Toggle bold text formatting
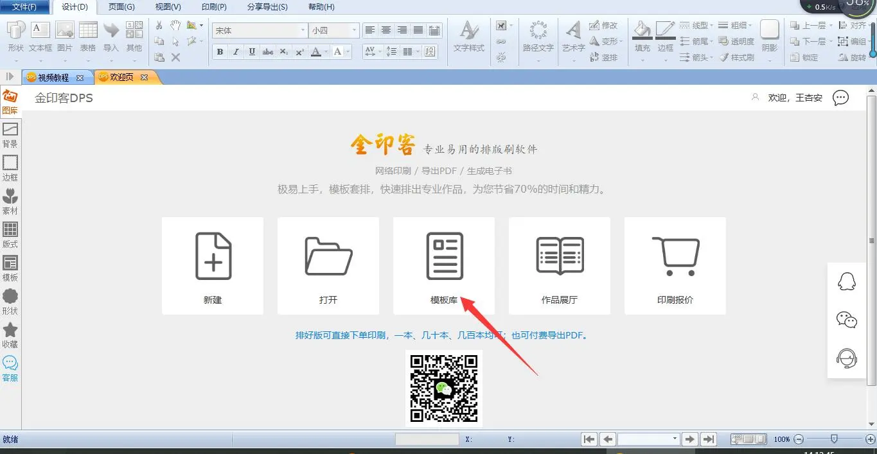This screenshot has height=454, width=877. coord(220,52)
